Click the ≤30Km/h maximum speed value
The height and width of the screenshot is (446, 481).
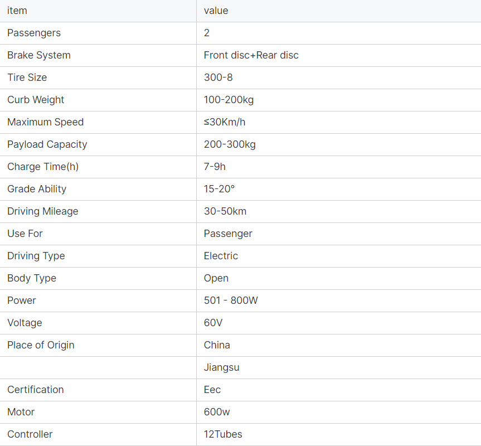(x=224, y=122)
